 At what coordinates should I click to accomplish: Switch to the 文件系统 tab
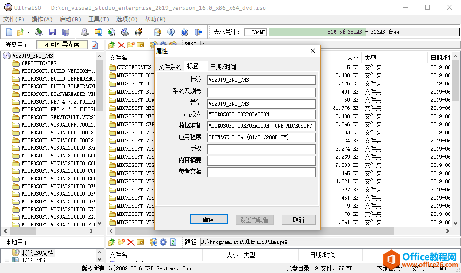[170, 67]
